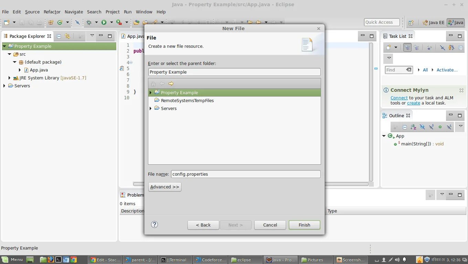
Task: Open Task List view menu dropdown
Action: [x=389, y=58]
